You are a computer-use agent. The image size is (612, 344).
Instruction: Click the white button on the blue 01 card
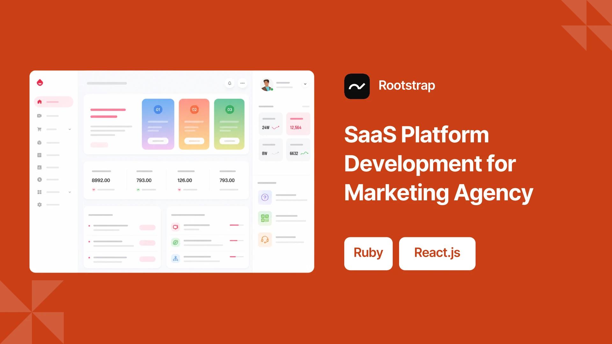tap(158, 141)
